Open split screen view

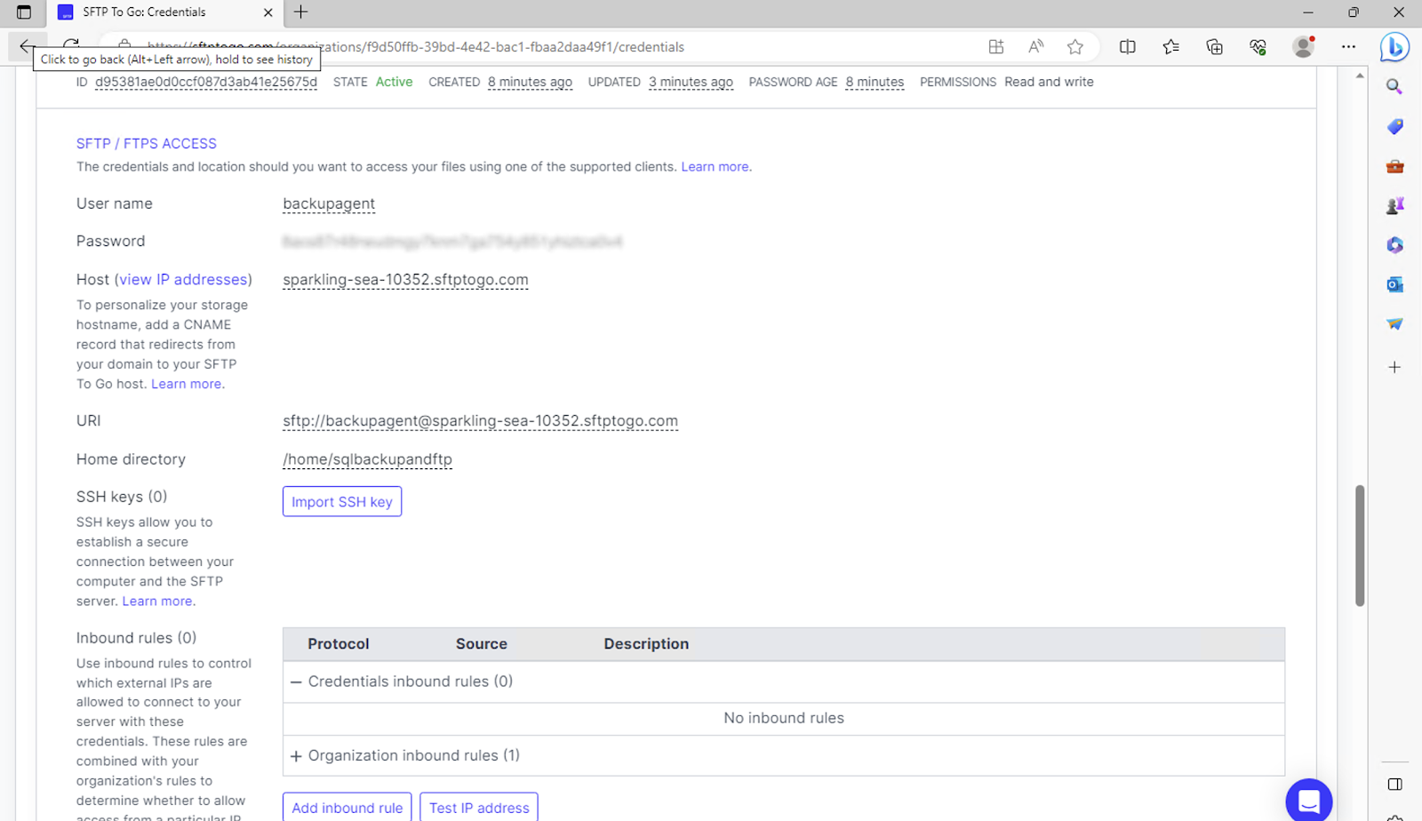pyautogui.click(x=1127, y=47)
